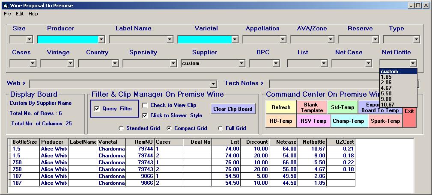Expand the Producer dropdown
Image resolution: width=432 pixels, height=195 pixels.
(x=101, y=40)
